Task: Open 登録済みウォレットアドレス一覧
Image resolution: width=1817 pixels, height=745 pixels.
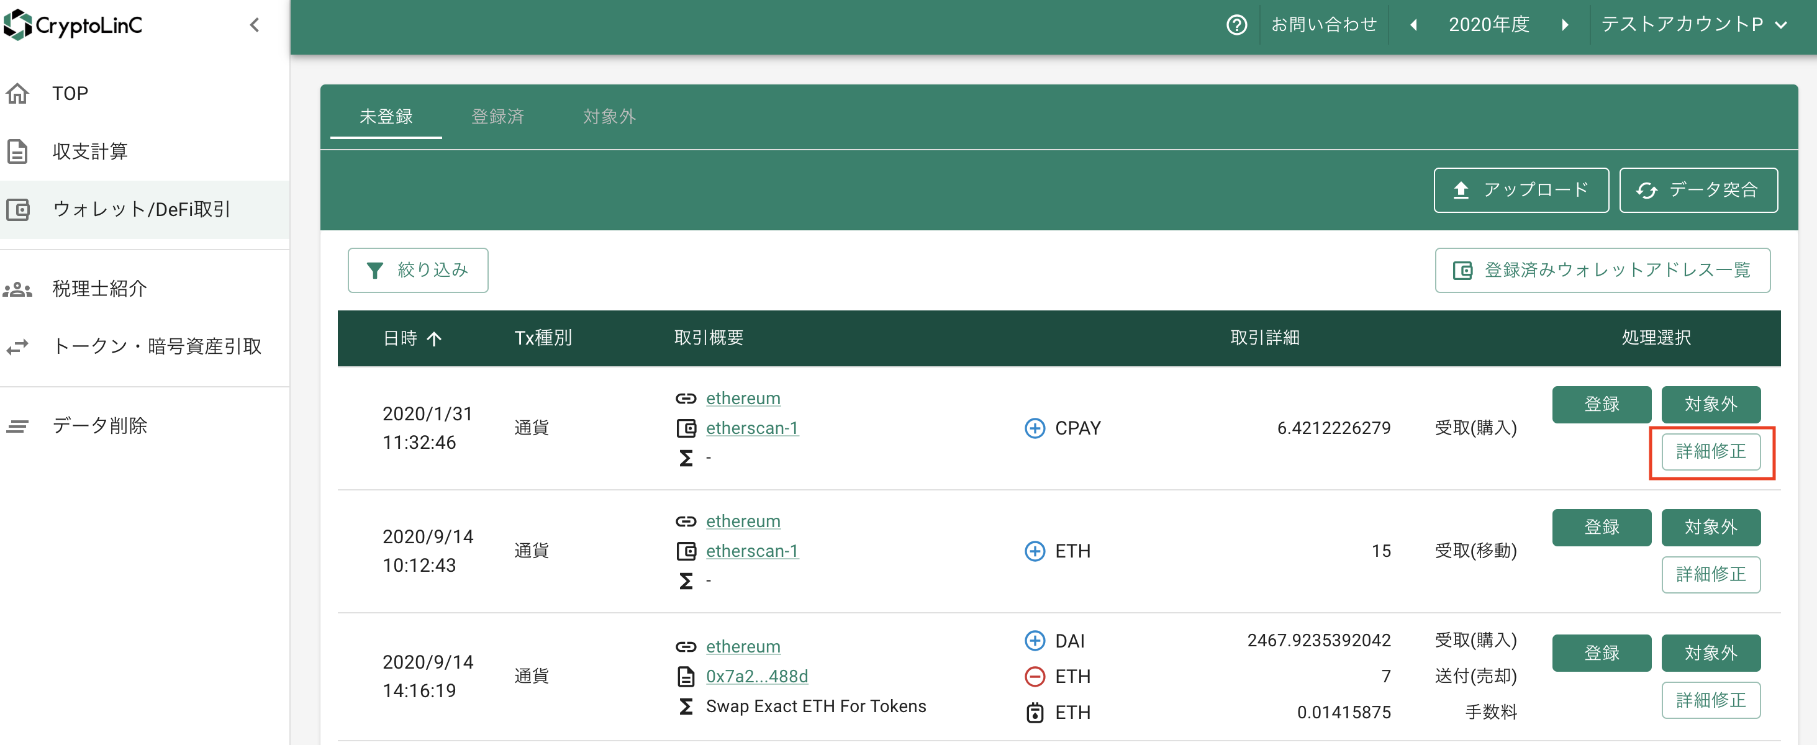Action: [x=1602, y=270]
